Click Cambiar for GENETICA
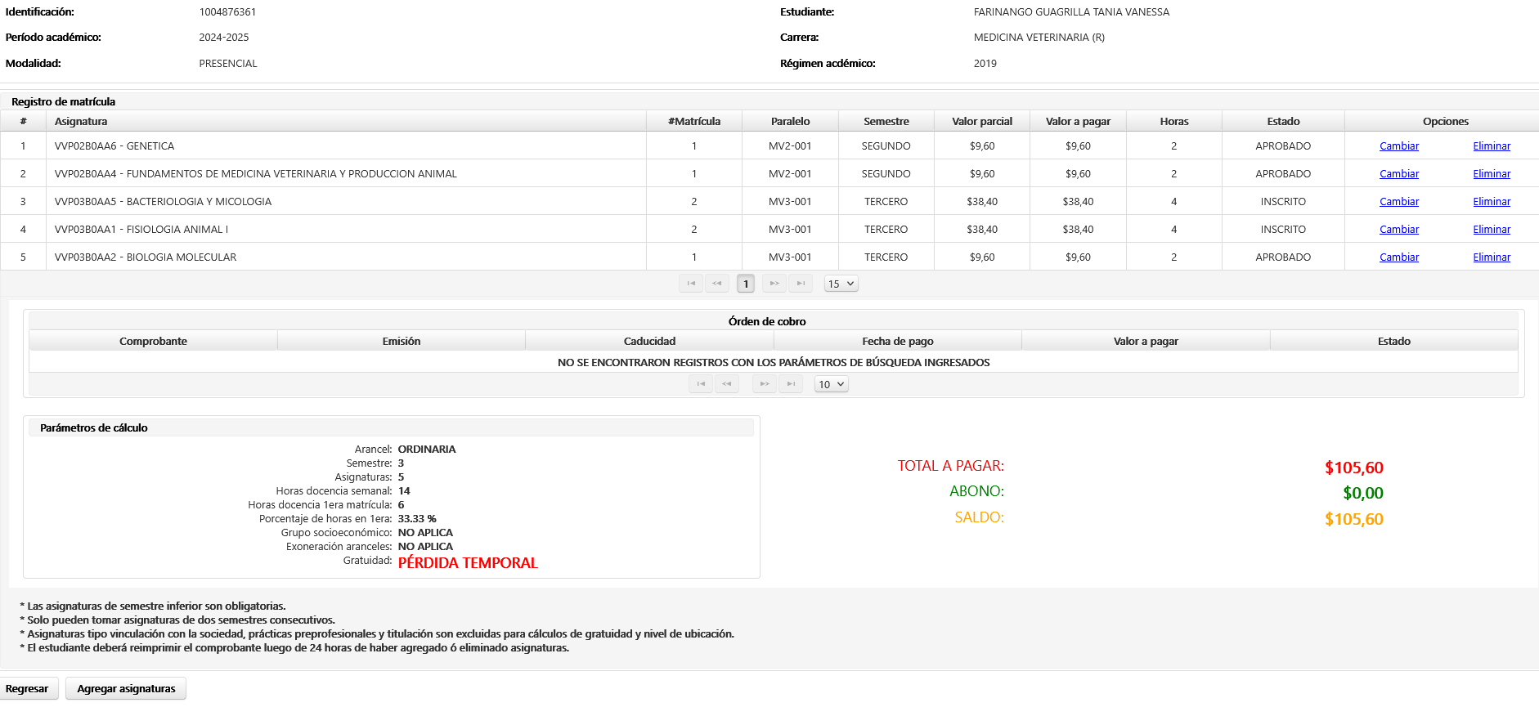1539x716 pixels. (x=1399, y=146)
